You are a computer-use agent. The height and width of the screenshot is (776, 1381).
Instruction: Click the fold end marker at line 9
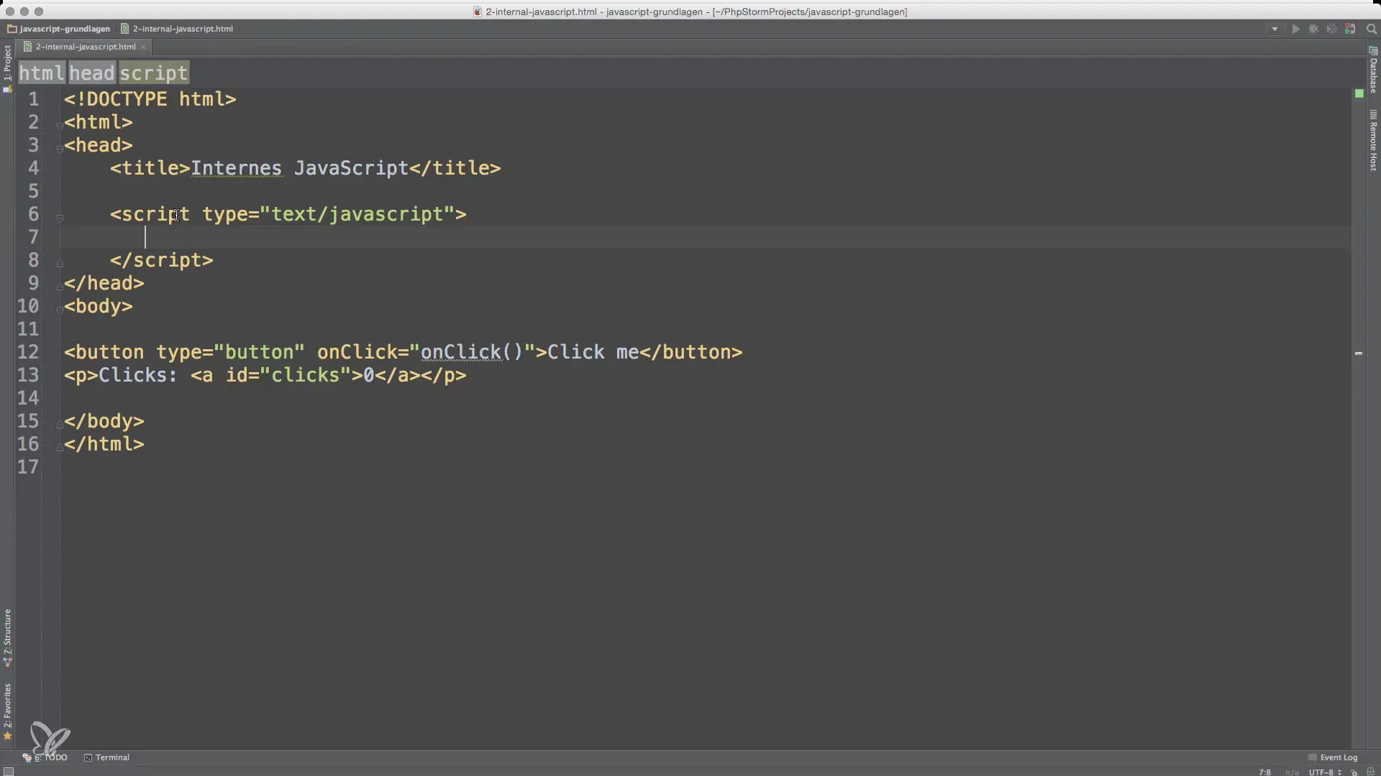60,286
